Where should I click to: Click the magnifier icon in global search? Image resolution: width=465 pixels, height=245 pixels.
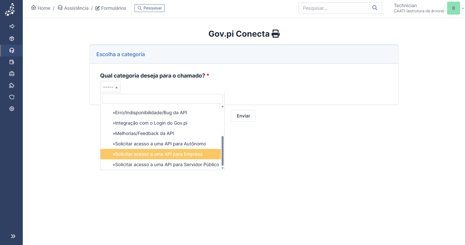(375, 8)
